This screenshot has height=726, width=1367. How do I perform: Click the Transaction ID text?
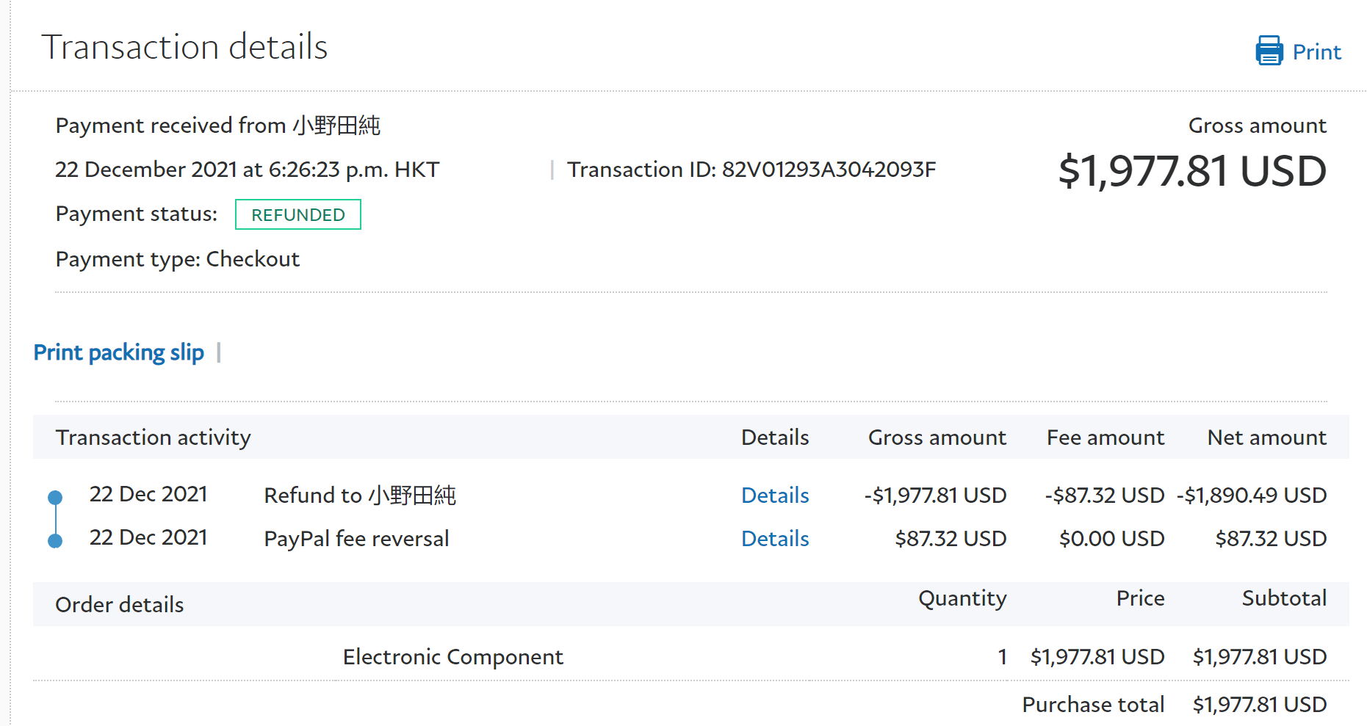tap(751, 170)
